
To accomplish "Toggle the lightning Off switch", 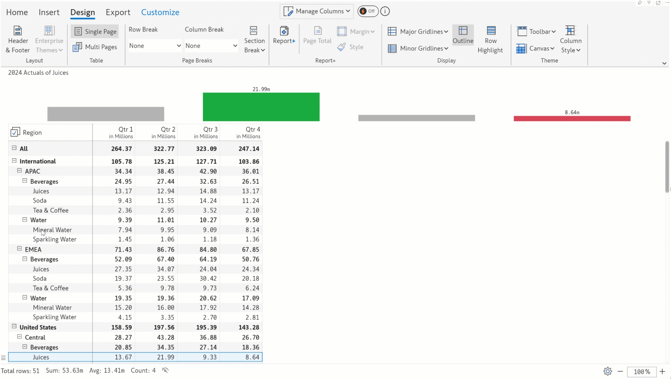I will coord(367,11).
